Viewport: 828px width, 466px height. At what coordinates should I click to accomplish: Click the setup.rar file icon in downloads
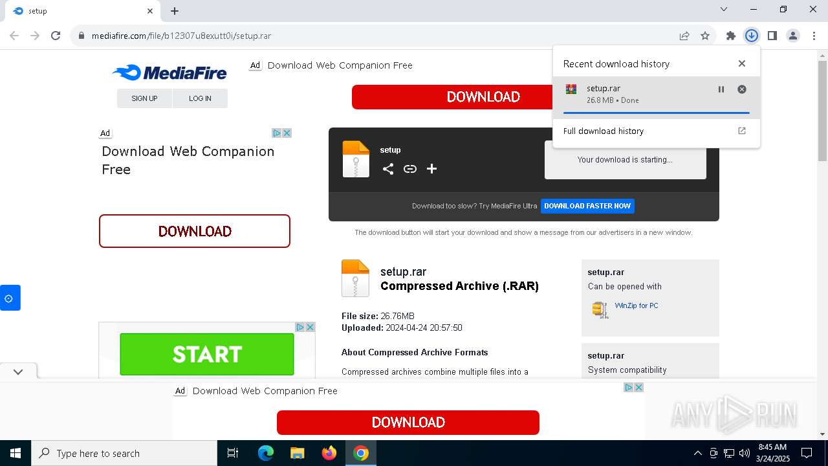pos(571,89)
